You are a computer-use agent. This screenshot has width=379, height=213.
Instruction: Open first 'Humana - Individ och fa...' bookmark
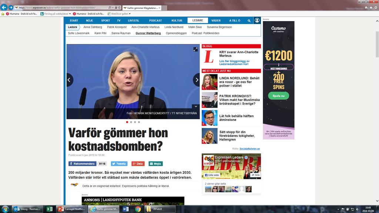tap(21, 14)
